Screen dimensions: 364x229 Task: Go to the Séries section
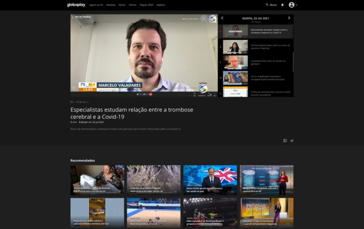coord(122,5)
